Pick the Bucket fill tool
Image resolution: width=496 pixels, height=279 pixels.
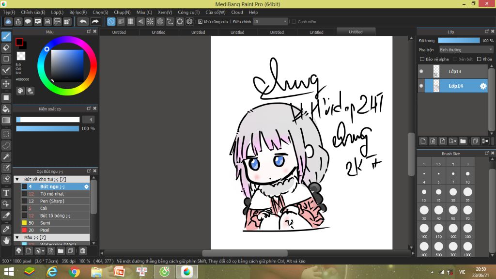(6, 109)
